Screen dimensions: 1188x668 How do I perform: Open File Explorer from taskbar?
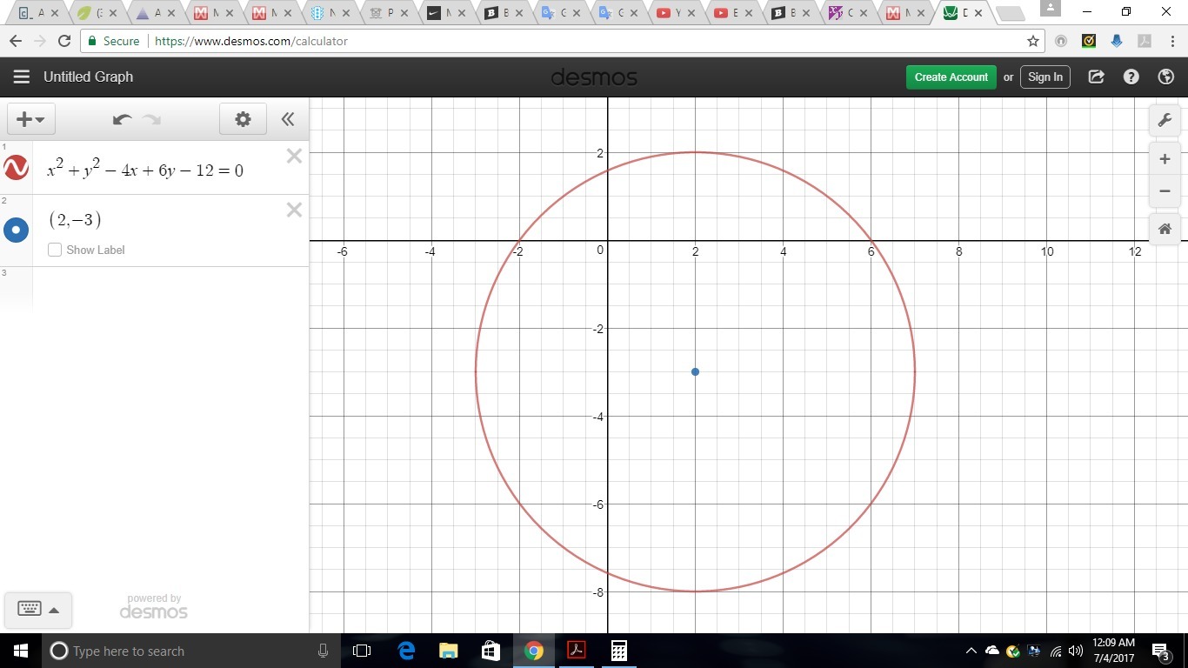pos(448,651)
